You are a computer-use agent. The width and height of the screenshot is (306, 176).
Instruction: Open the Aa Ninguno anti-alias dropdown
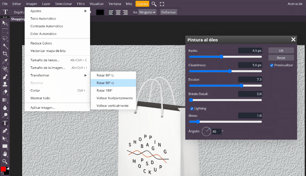(147, 12)
